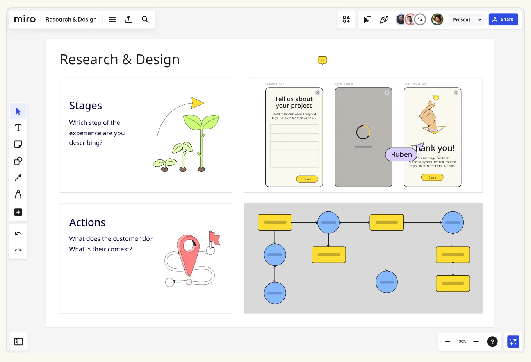Viewport: 531px width, 362px height.
Task: Open the reactions tool
Action: click(384, 19)
